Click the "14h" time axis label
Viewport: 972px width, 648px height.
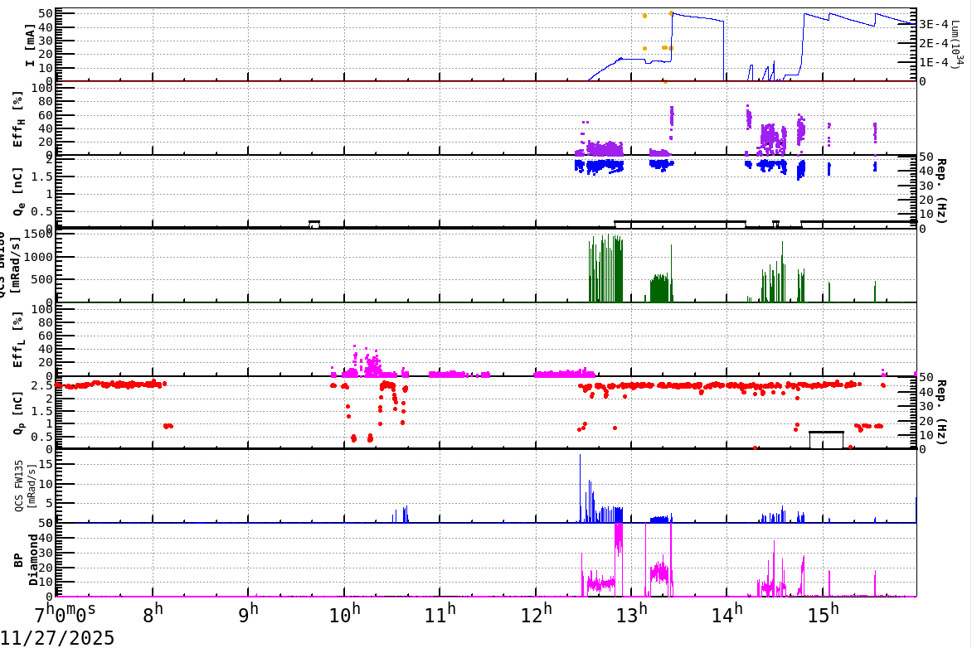pyautogui.click(x=728, y=615)
